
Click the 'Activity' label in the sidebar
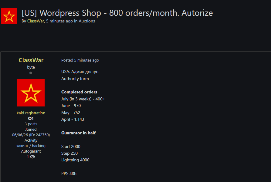click(31, 140)
